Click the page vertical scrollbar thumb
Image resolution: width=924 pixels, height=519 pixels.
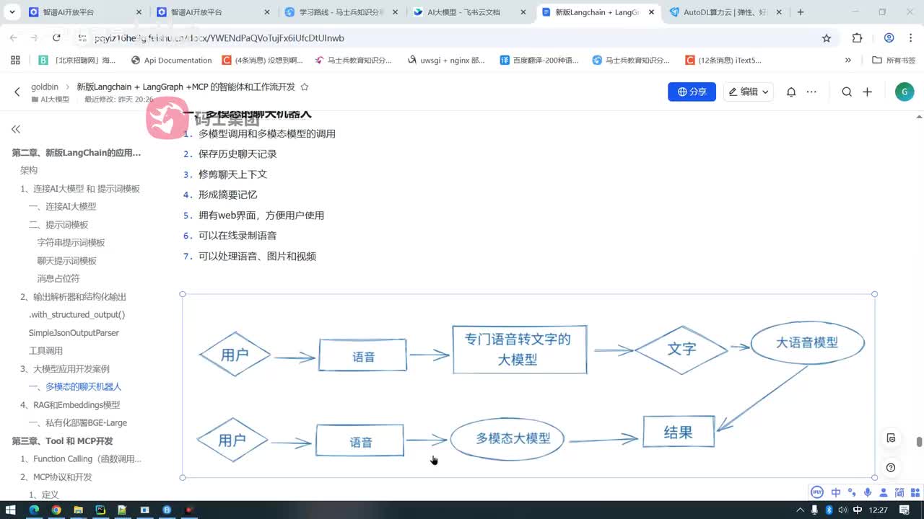click(x=919, y=442)
